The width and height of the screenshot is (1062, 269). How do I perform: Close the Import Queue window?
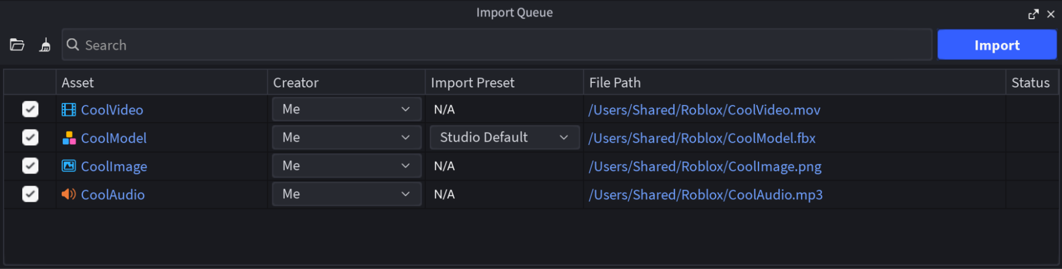pos(1051,14)
